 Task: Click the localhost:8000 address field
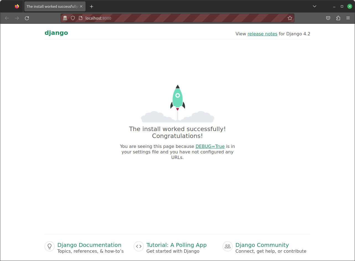180,18
